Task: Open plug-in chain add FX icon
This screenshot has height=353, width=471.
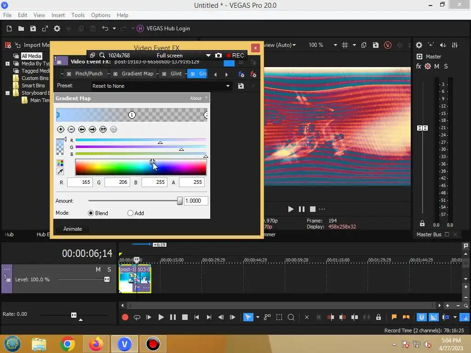Action: coord(241,74)
